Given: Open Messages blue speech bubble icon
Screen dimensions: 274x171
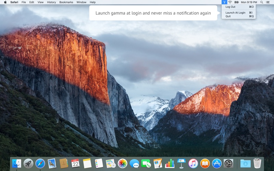Looking at the screenshot, I should tap(134, 163).
